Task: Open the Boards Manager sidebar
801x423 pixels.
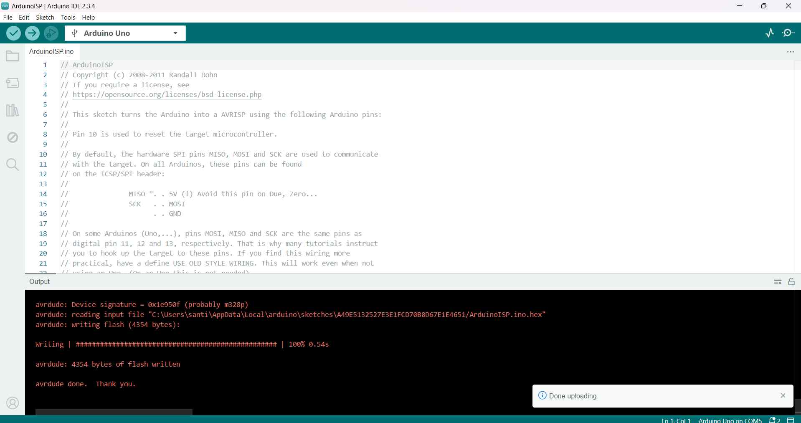Action: (13, 83)
